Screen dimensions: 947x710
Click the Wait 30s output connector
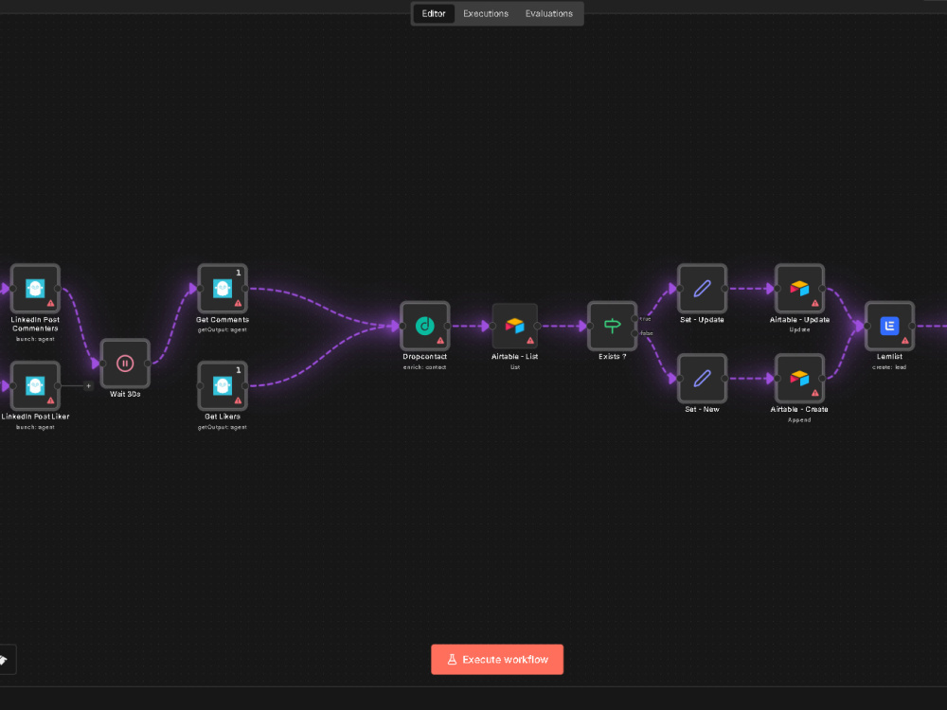148,364
